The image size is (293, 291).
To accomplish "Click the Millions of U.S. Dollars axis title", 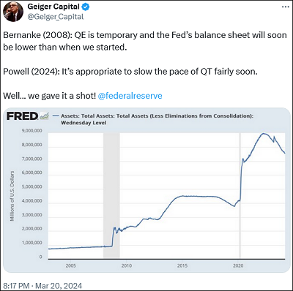I will coord(12,196).
